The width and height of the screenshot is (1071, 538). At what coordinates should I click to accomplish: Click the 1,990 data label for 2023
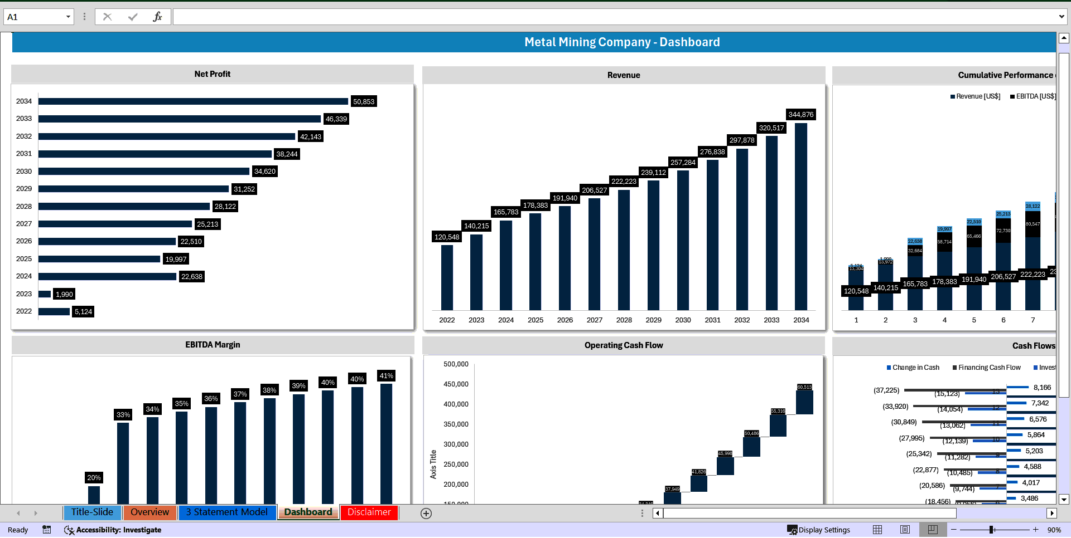[64, 294]
